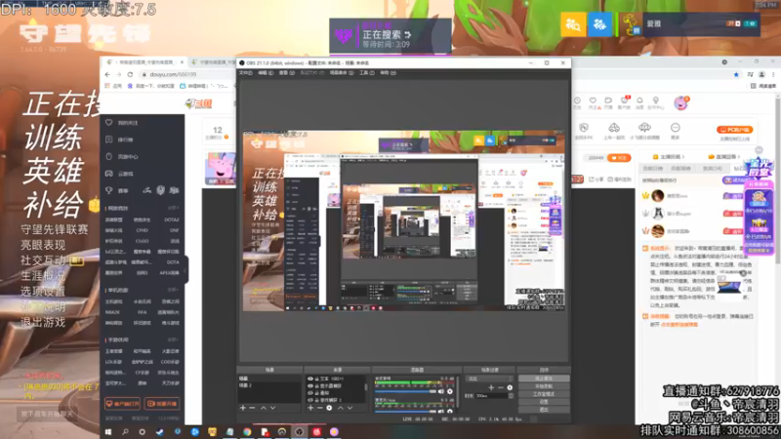
Task: Open OBS 场景集合 menu
Action: point(342,72)
